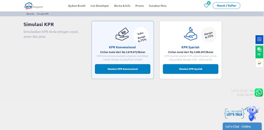Click the mosque in hand icon
264x130 pixels.
tap(191, 33)
